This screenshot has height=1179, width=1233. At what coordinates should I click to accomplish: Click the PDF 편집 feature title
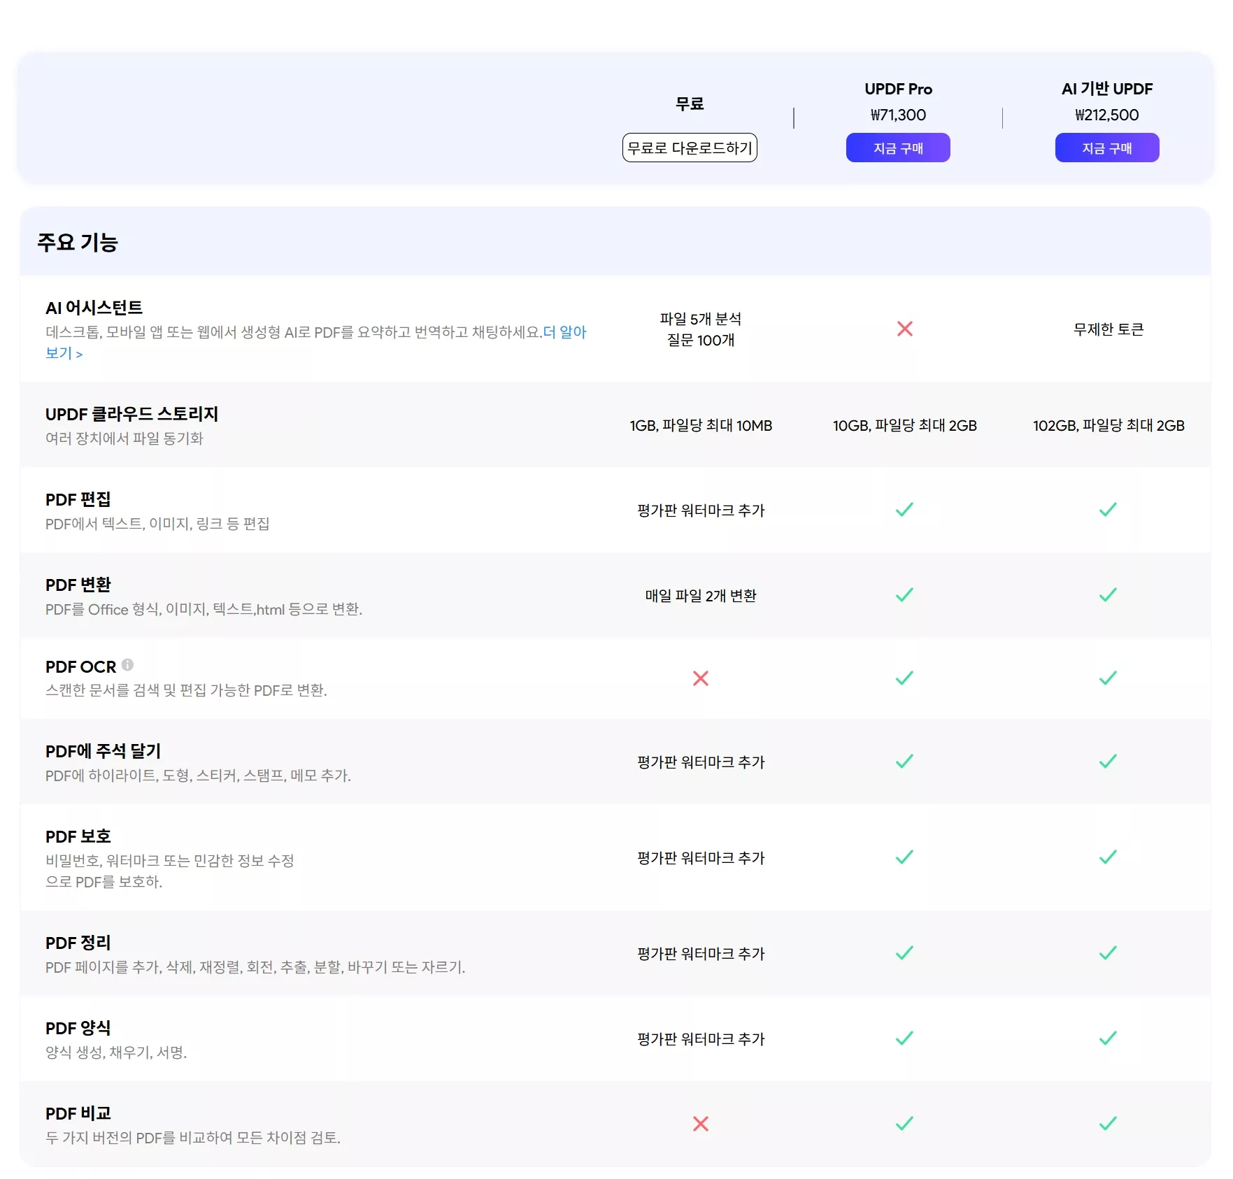click(78, 499)
